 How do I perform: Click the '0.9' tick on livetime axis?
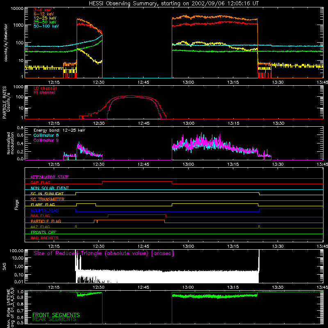[20, 297]
